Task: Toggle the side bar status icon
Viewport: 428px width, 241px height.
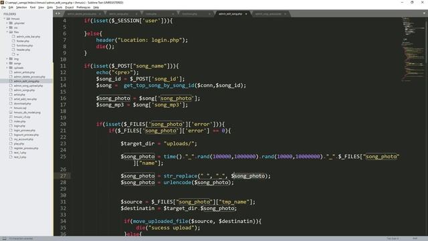Action: point(4,238)
